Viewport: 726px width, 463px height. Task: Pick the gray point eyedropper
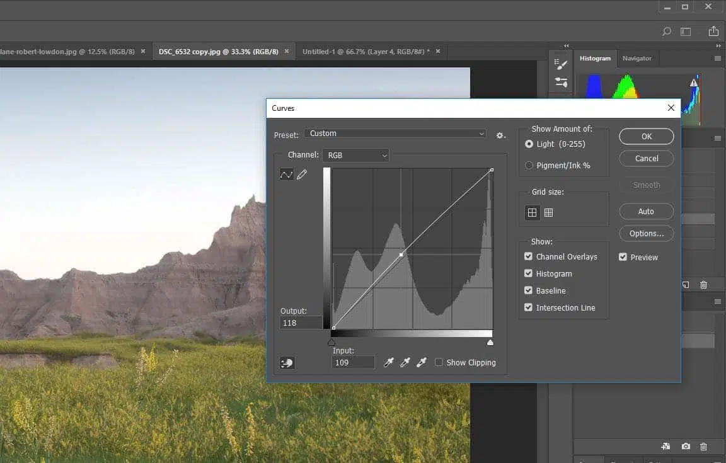click(x=406, y=362)
